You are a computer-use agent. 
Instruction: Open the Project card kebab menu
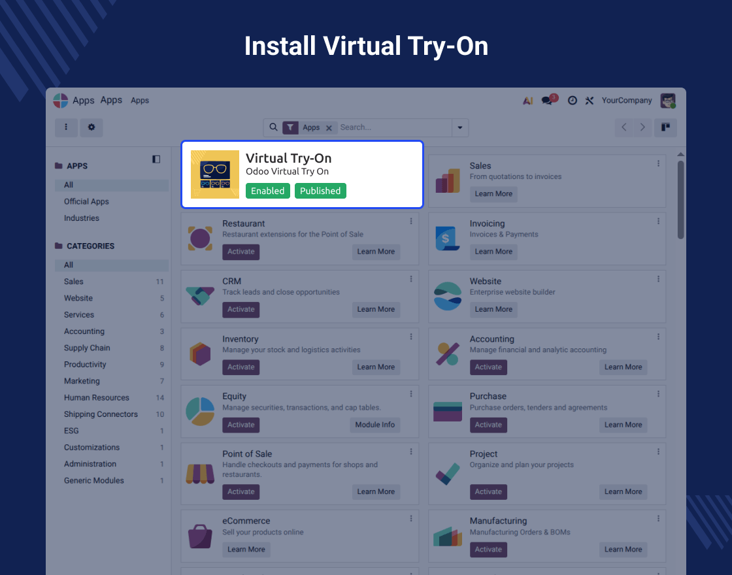(658, 452)
